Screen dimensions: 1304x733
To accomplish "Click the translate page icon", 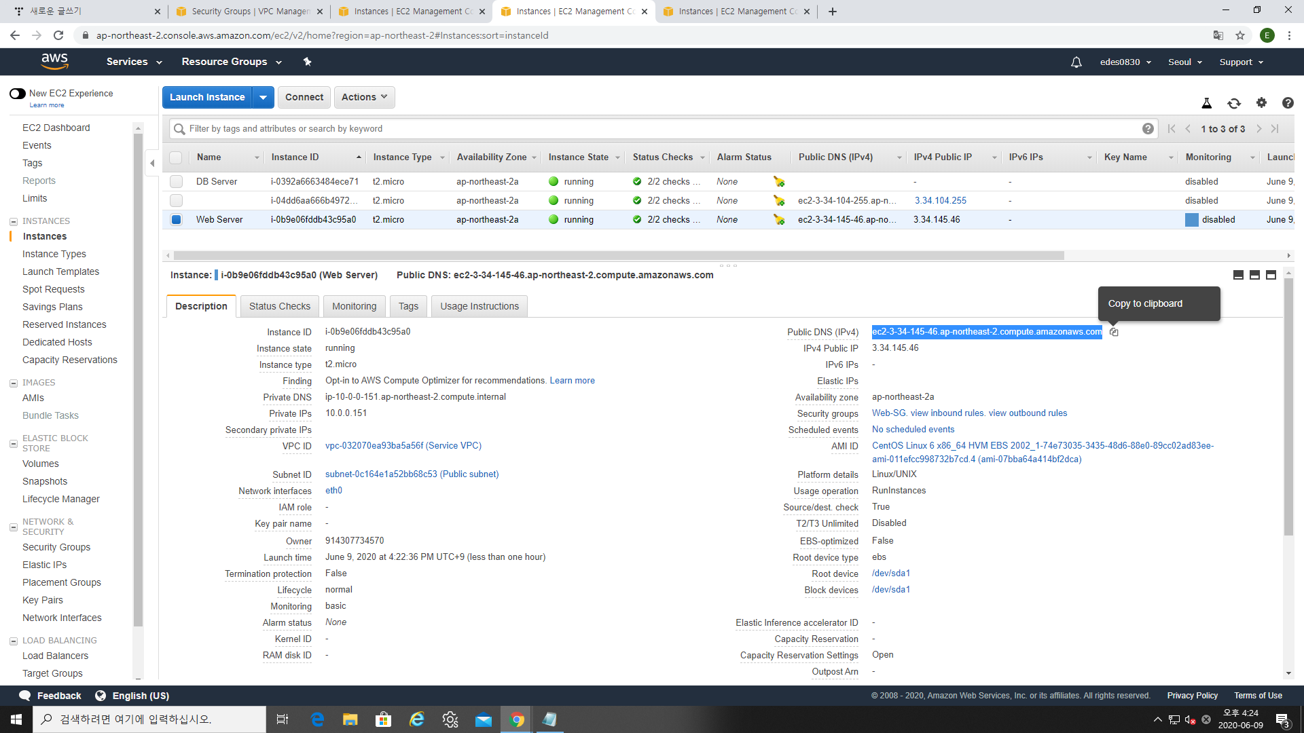I will 1218,35.
